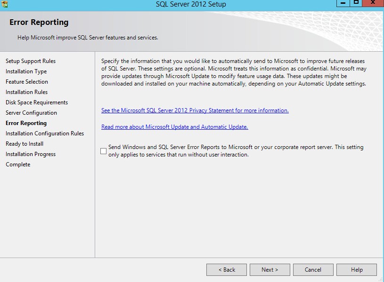This screenshot has height=282, width=384.
Task: Select the Ready to Install step
Action: (x=25, y=144)
